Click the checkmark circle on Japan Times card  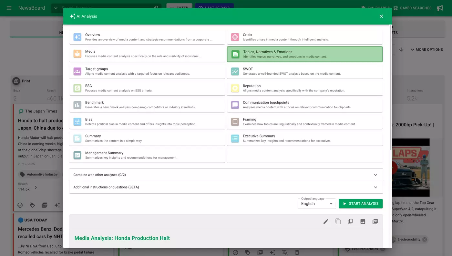click(20, 205)
